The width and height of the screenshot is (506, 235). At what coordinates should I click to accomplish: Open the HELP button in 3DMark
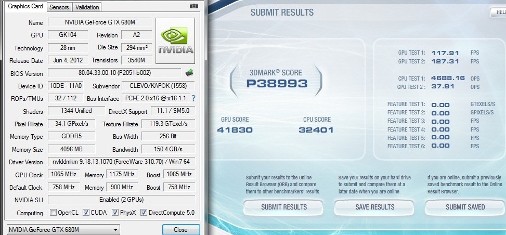498,12
